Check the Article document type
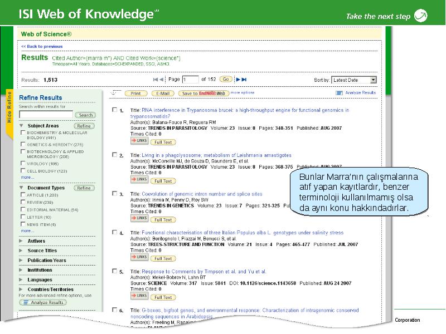The image size is (446, 334). (23, 194)
